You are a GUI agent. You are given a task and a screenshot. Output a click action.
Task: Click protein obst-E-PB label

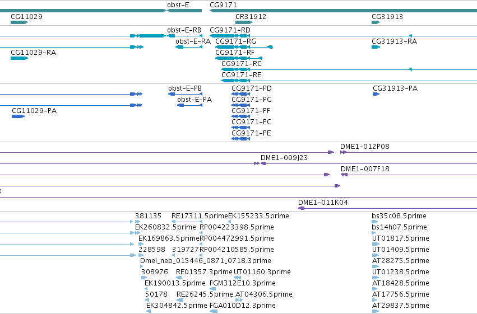pyautogui.click(x=185, y=88)
